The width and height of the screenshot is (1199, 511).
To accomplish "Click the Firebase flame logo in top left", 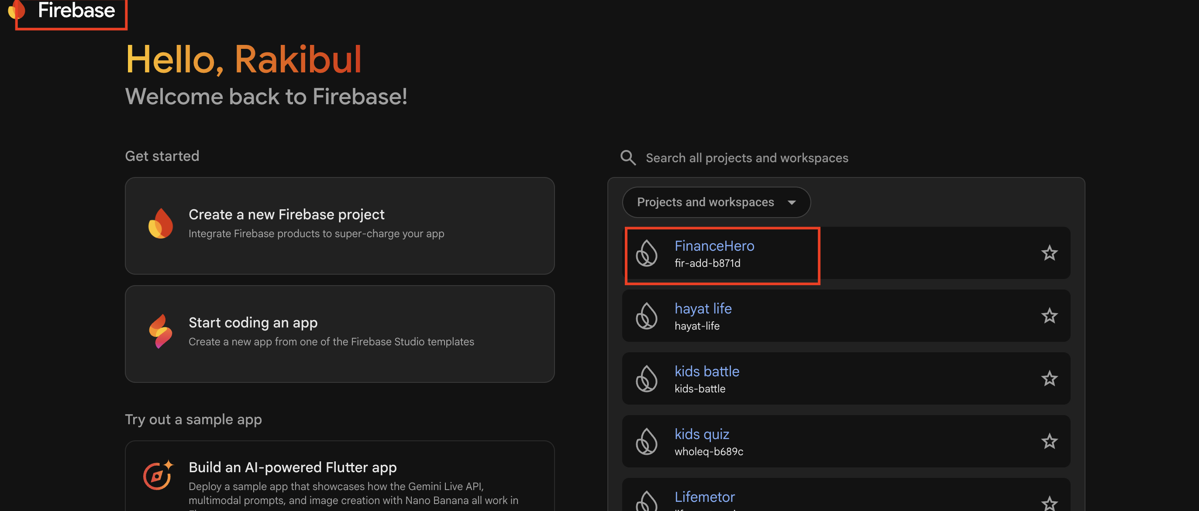I will (17, 11).
